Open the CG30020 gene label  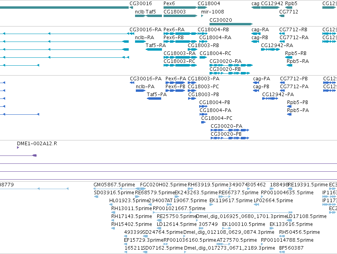(x=221, y=20)
